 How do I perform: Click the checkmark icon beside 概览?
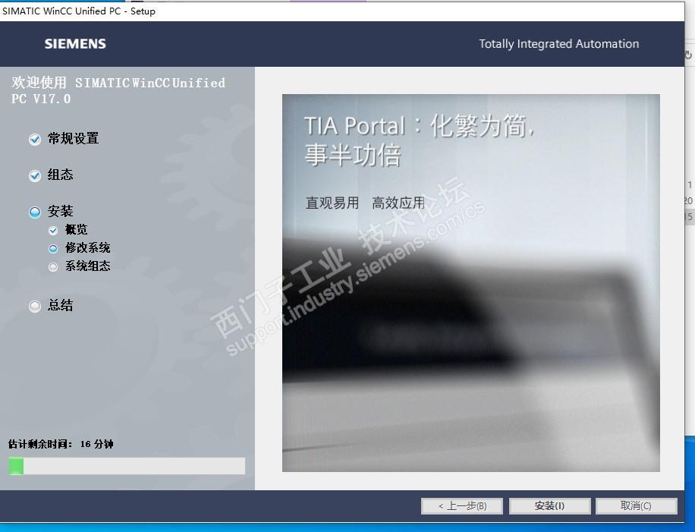pos(53,231)
